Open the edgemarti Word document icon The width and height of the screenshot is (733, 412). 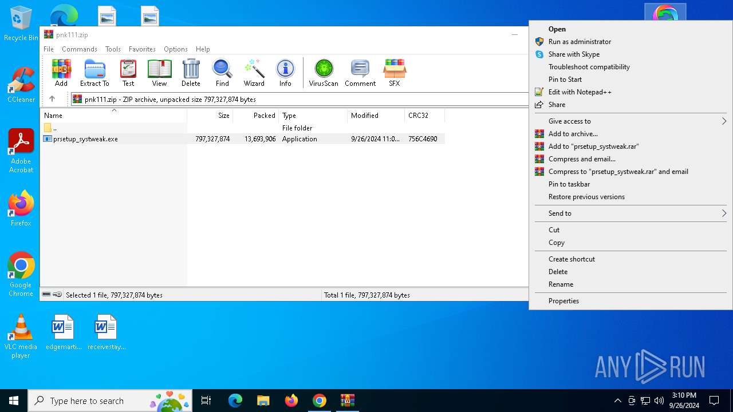coord(63,332)
